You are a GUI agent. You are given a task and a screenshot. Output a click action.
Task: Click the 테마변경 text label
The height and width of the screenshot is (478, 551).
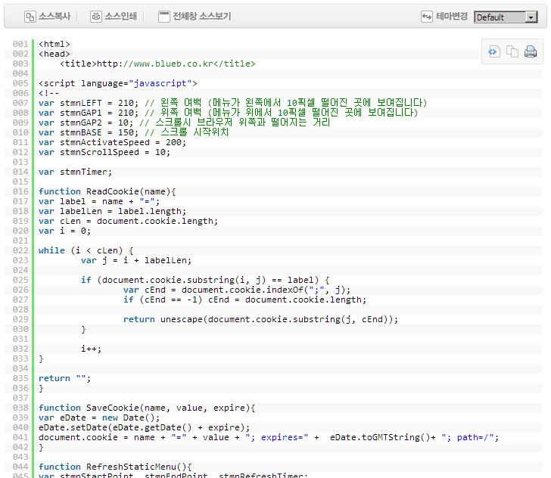click(452, 17)
